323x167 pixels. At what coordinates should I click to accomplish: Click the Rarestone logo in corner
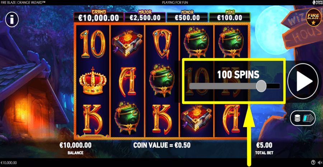(317, 3)
